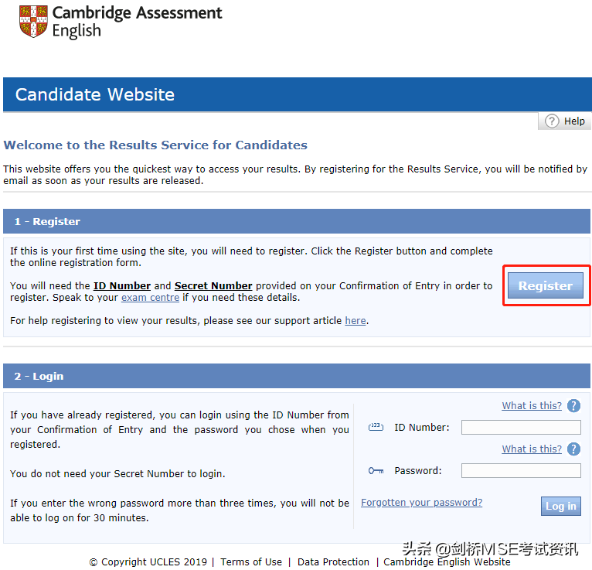This screenshot has width=592, height=570.
Task: Click the underlined 'ID Number' text
Action: point(122,286)
